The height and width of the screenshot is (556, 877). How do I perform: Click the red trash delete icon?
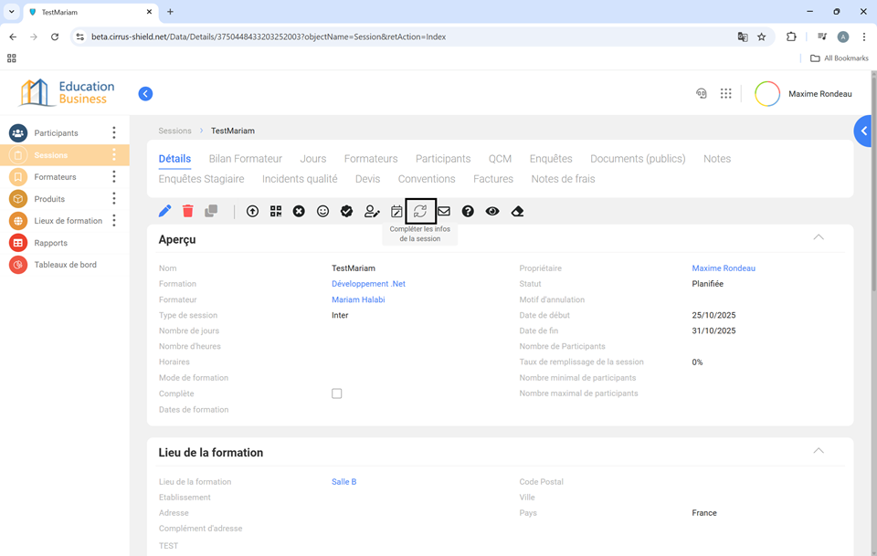click(x=188, y=211)
